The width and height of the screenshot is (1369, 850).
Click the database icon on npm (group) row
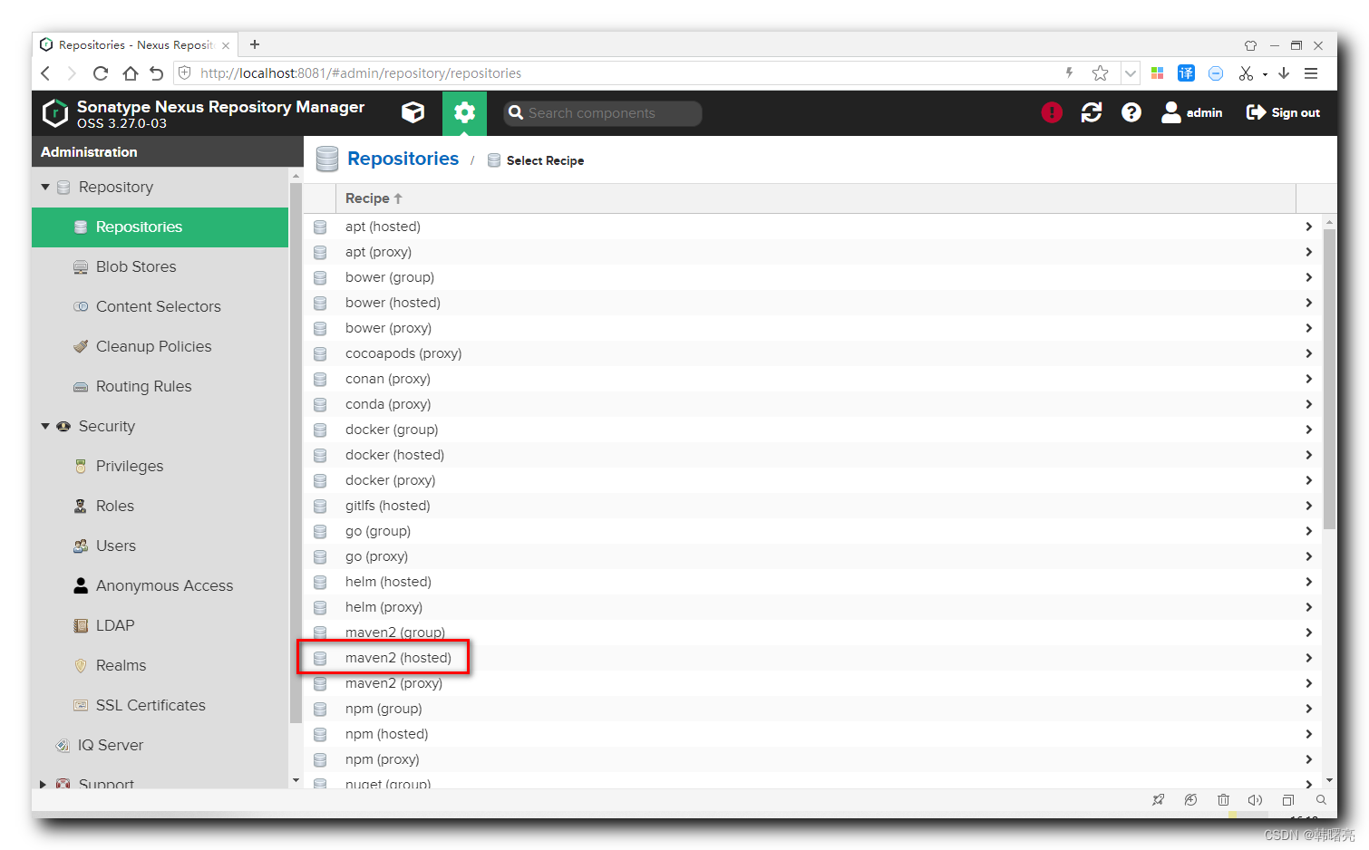(320, 709)
